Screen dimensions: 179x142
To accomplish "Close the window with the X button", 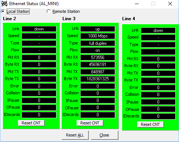I will pos(170,4).
